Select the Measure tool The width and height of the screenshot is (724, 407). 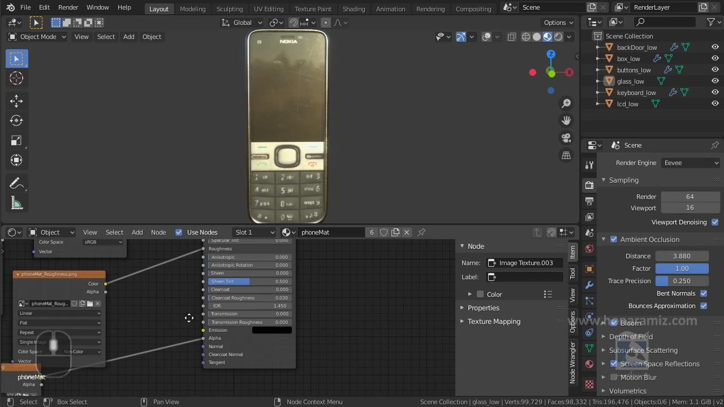pos(16,203)
